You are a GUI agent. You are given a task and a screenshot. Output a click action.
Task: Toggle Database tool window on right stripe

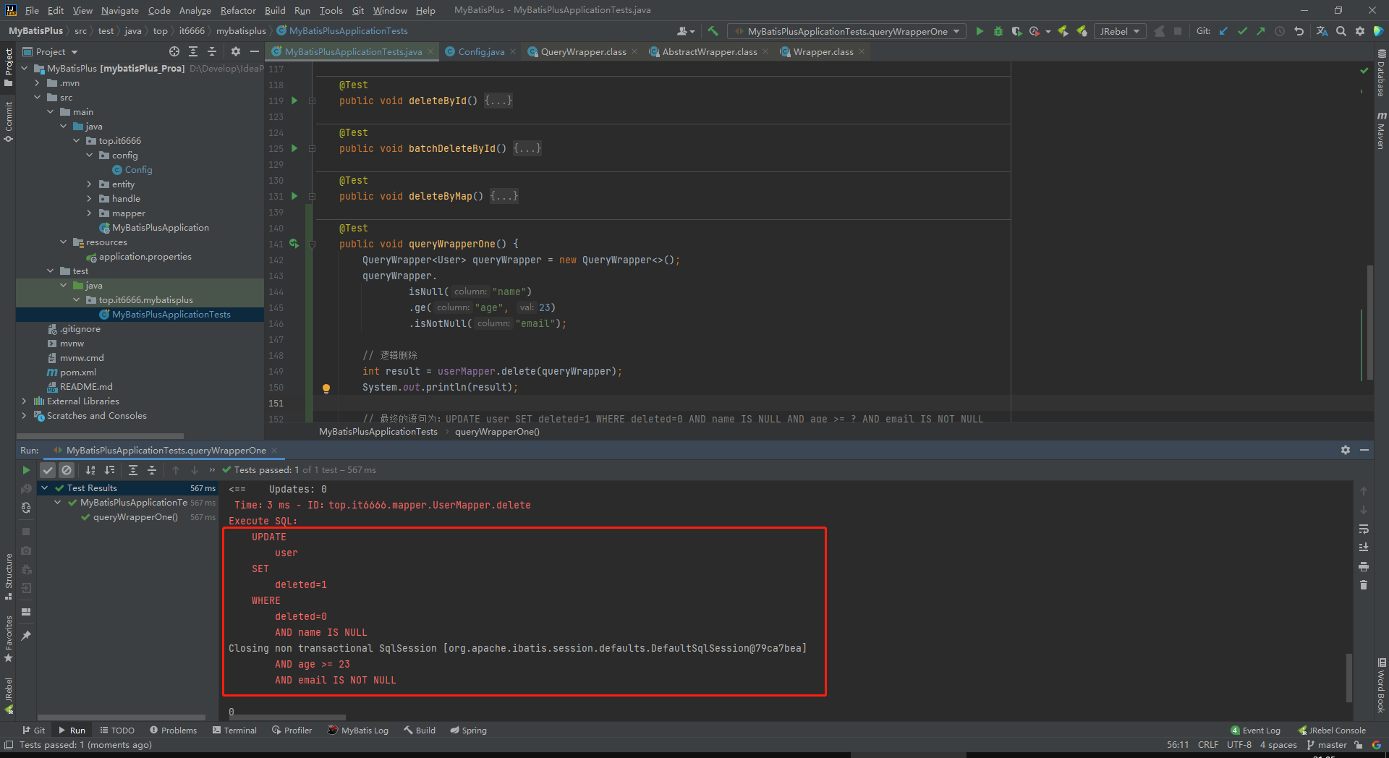1381,73
